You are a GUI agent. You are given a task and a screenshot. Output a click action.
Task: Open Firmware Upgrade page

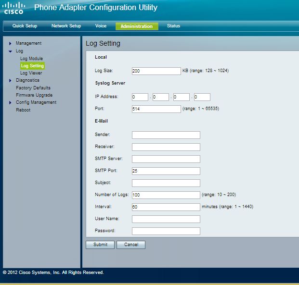[34, 95]
